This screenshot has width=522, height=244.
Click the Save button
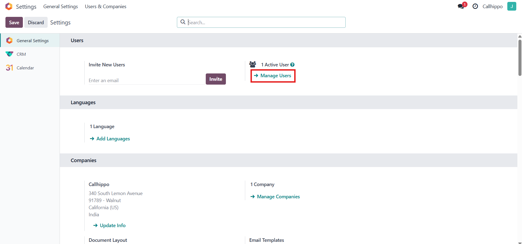(x=14, y=22)
